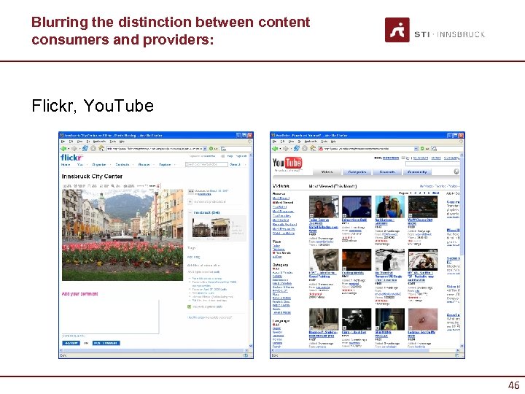The image size is (525, 394).
Task: Open Flickr Contacts menu
Action: [x=124, y=165]
